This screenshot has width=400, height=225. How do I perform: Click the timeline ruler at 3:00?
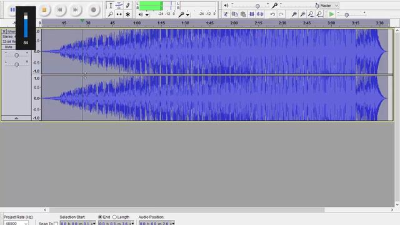pos(331,23)
